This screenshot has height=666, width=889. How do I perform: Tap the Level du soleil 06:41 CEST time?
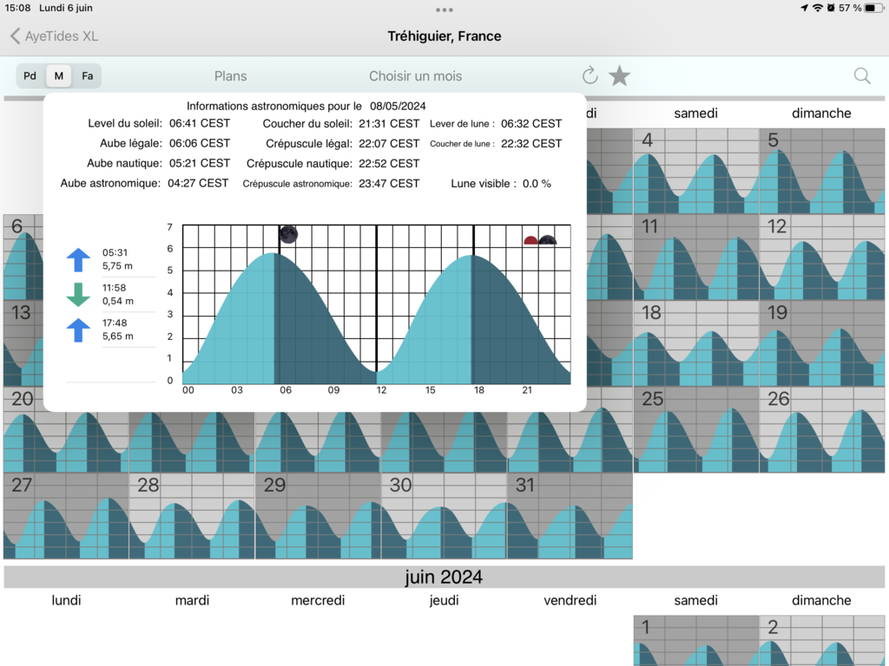click(200, 123)
